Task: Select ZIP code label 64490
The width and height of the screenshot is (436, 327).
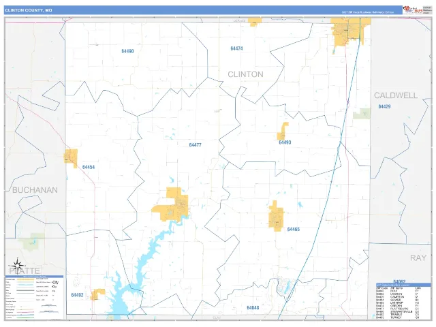Action: pos(127,51)
